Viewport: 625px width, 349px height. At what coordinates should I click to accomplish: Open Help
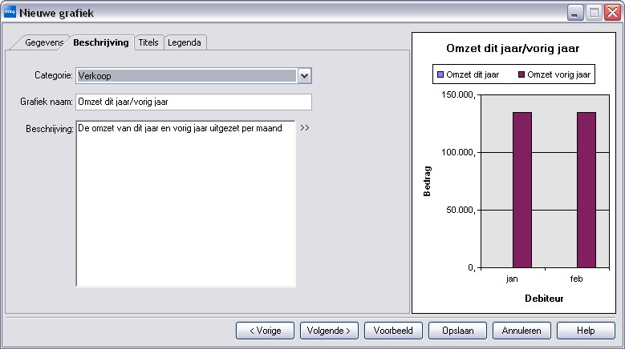coord(586,331)
